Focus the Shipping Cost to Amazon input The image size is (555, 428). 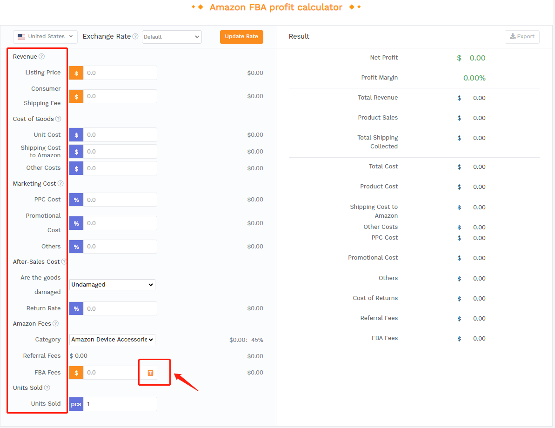click(x=120, y=152)
